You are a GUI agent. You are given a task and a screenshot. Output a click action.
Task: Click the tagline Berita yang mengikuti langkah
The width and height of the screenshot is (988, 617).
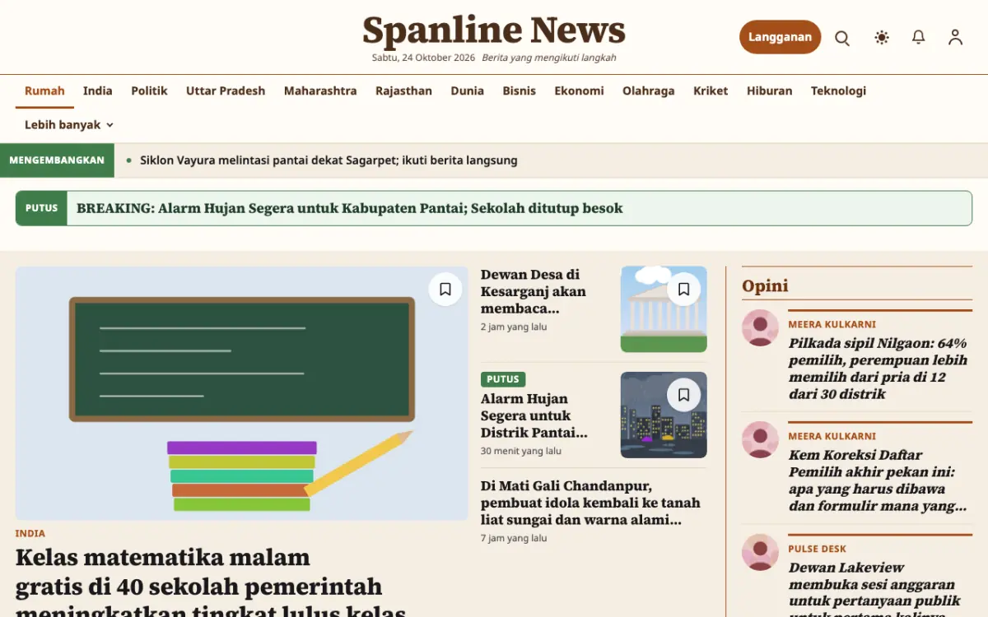549,58
